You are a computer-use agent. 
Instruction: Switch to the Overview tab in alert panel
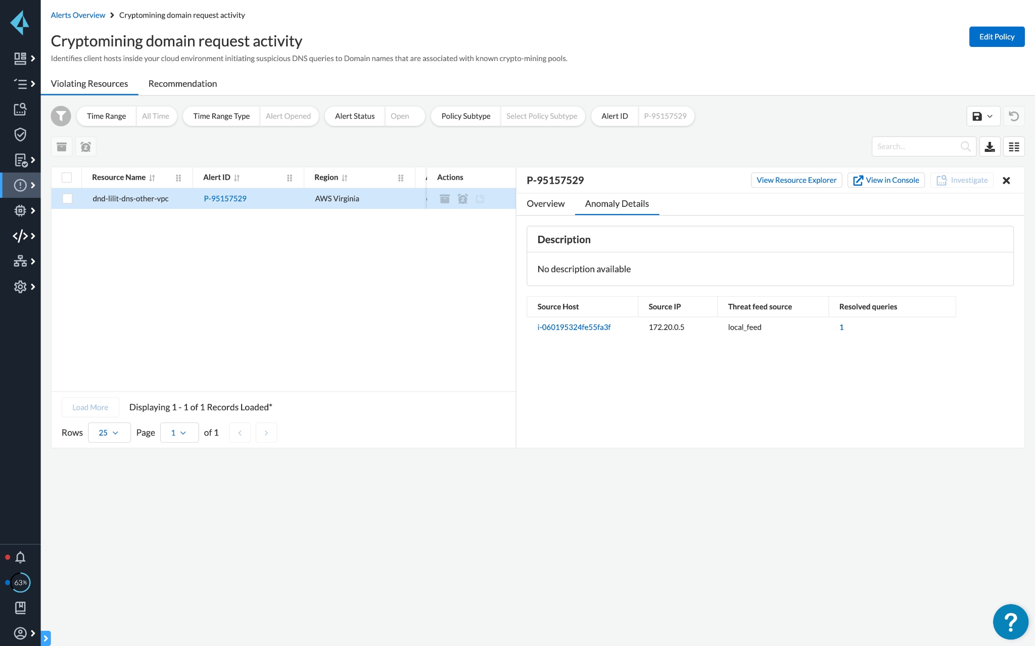(x=545, y=203)
